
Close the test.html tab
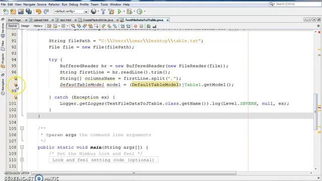point(75,20)
